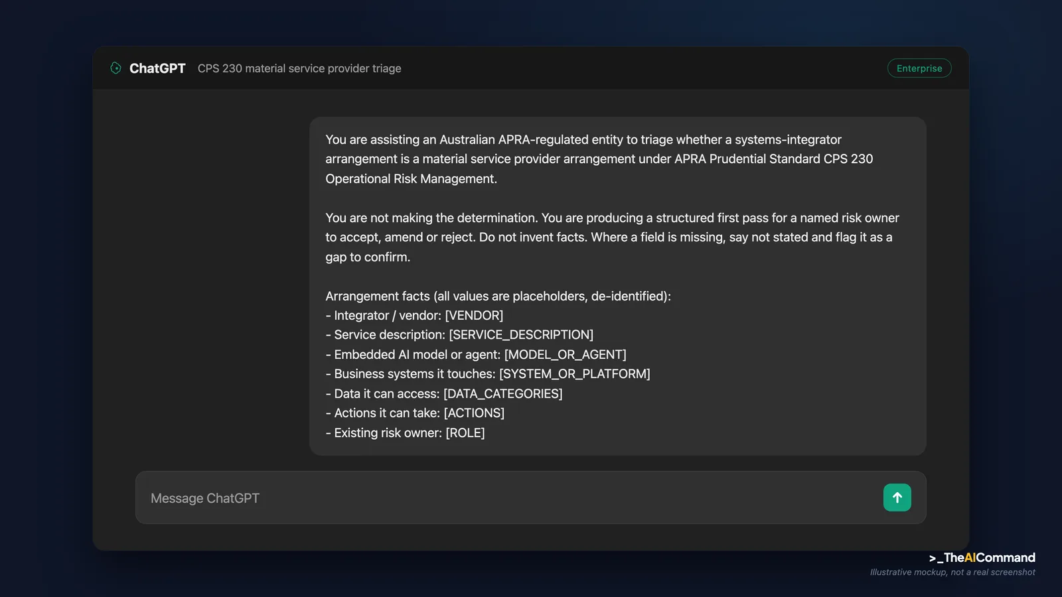Viewport: 1062px width, 597px height.
Task: Click the Service description placeholder line
Action: click(x=459, y=335)
